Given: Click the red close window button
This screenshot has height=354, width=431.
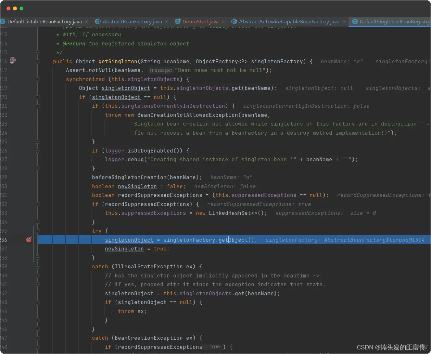Looking at the screenshot, I should pyautogui.click(x=8, y=8).
